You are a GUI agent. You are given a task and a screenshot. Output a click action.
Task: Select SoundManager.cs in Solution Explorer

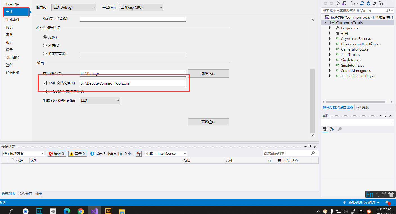point(356,70)
